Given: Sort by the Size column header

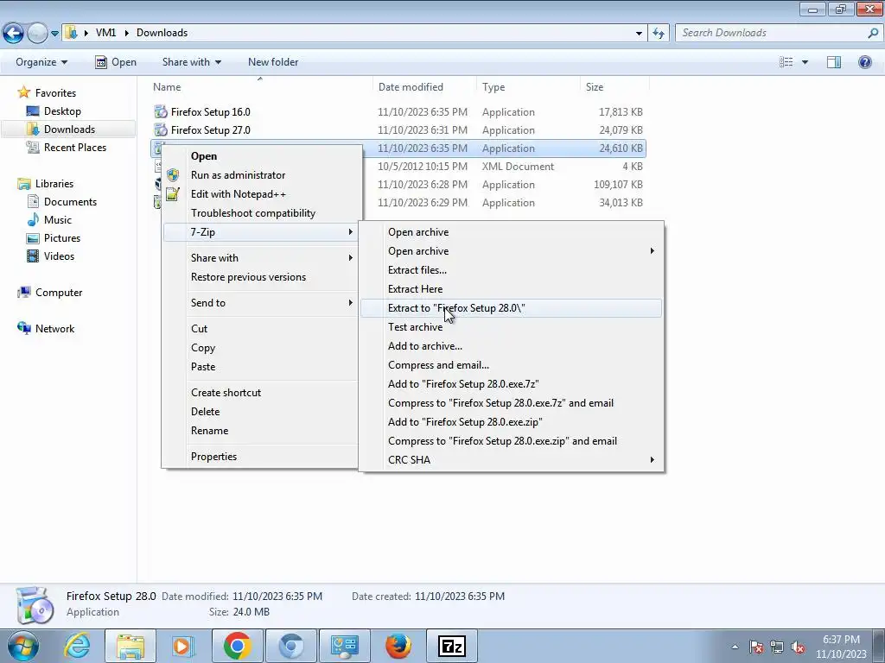Looking at the screenshot, I should pyautogui.click(x=614, y=87).
